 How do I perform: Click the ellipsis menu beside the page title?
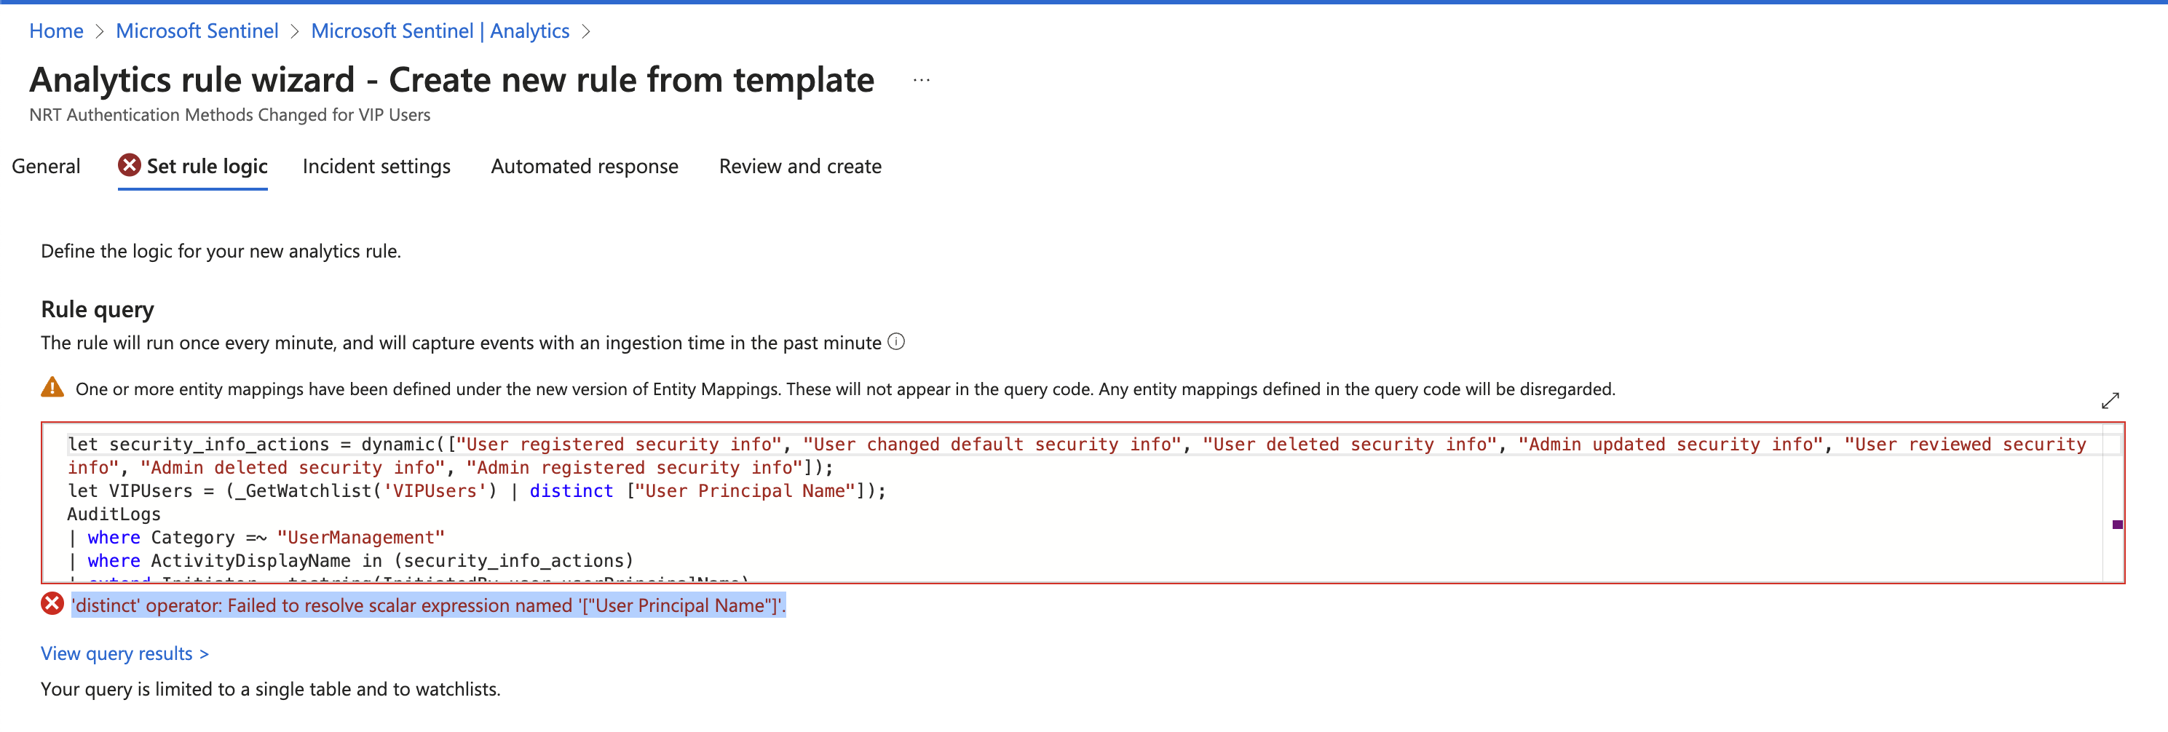click(x=920, y=80)
